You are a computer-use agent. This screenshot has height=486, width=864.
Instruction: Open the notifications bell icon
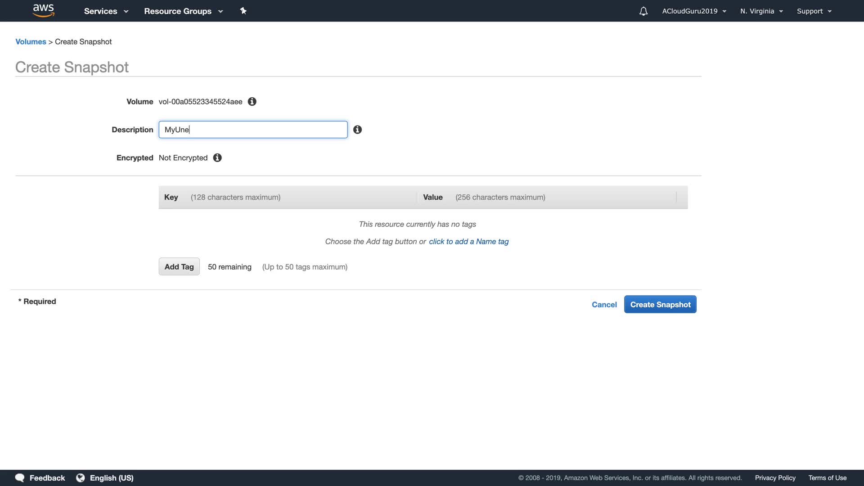coord(643,11)
